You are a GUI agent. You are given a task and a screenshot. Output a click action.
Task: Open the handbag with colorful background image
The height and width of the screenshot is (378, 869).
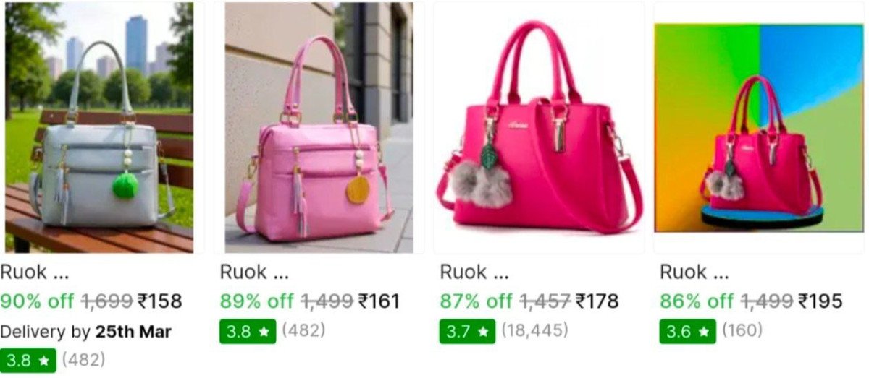pos(759,127)
